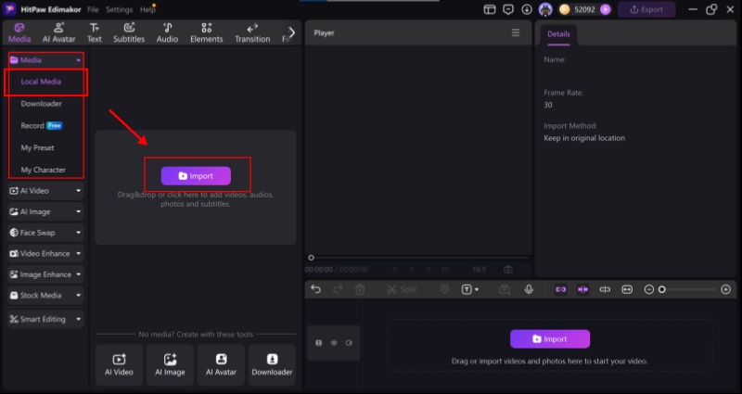Image resolution: width=742 pixels, height=394 pixels.
Task: Expand the Smart Editing section
Action: pyautogui.click(x=45, y=319)
